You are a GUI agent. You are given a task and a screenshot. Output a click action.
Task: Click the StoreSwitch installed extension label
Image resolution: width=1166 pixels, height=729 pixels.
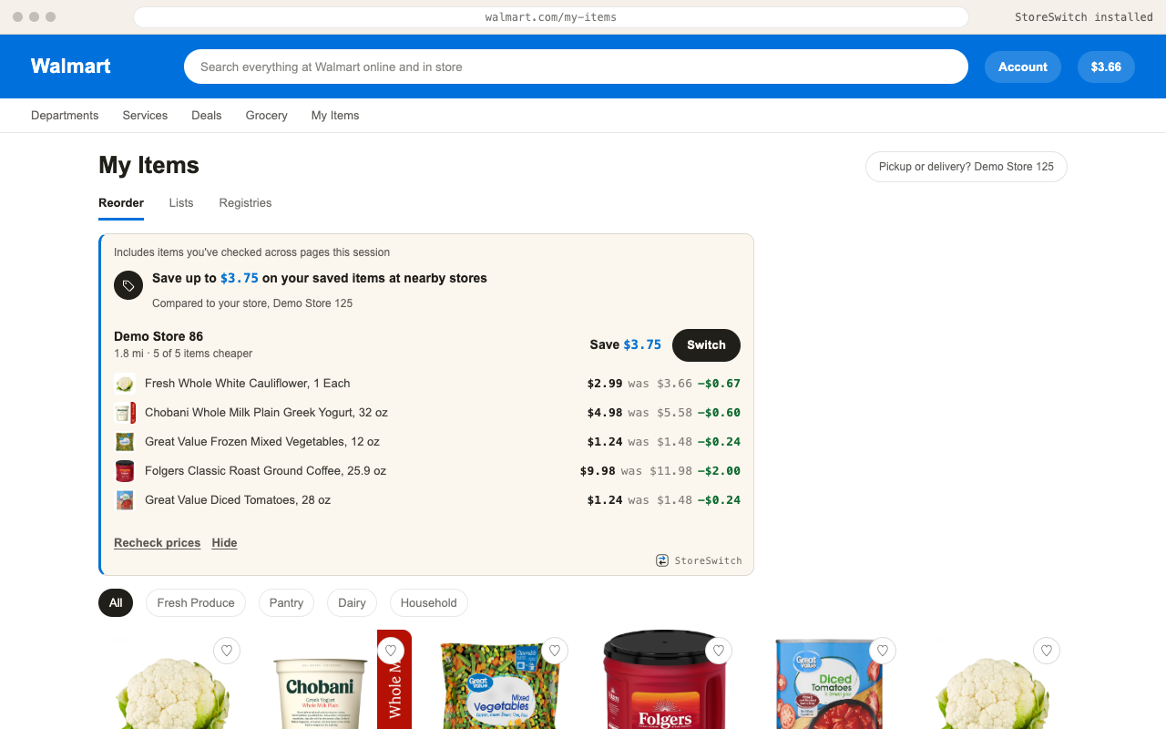[1084, 17]
